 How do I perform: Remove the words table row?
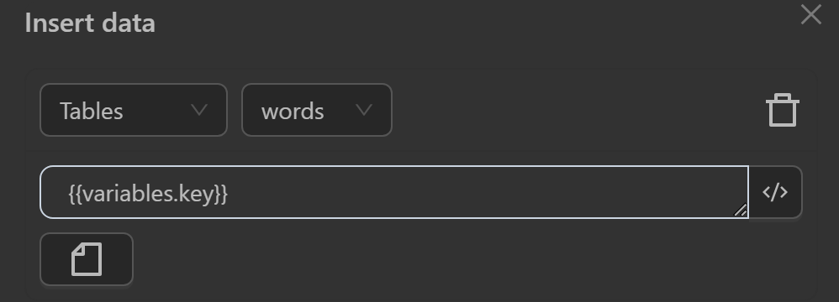783,110
